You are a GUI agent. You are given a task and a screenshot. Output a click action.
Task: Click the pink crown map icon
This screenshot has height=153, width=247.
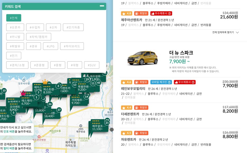click(23, 93)
